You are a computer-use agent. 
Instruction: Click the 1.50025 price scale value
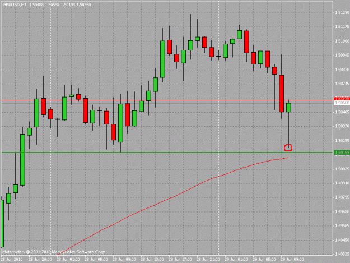tap(342, 169)
